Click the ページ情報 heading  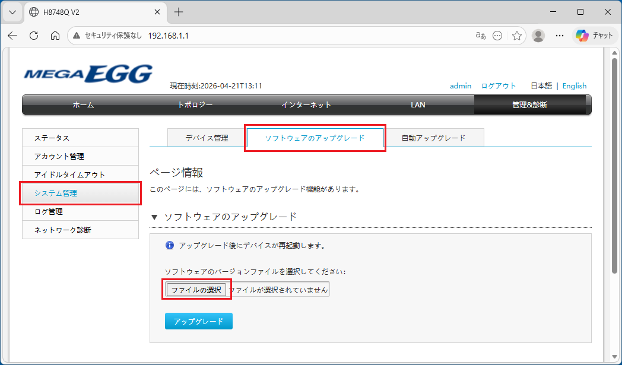176,173
